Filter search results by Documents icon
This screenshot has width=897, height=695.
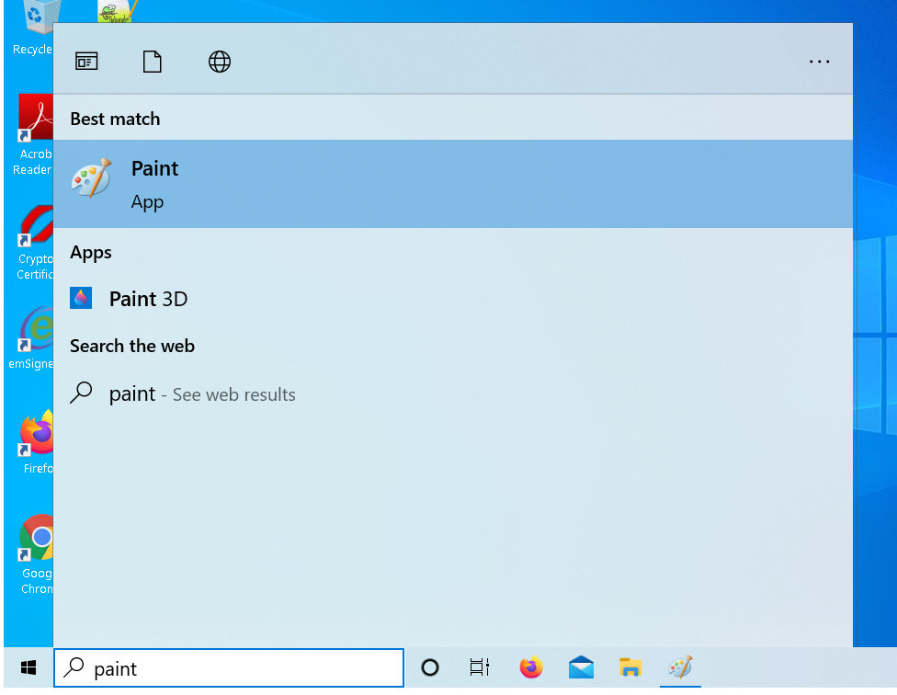click(152, 62)
